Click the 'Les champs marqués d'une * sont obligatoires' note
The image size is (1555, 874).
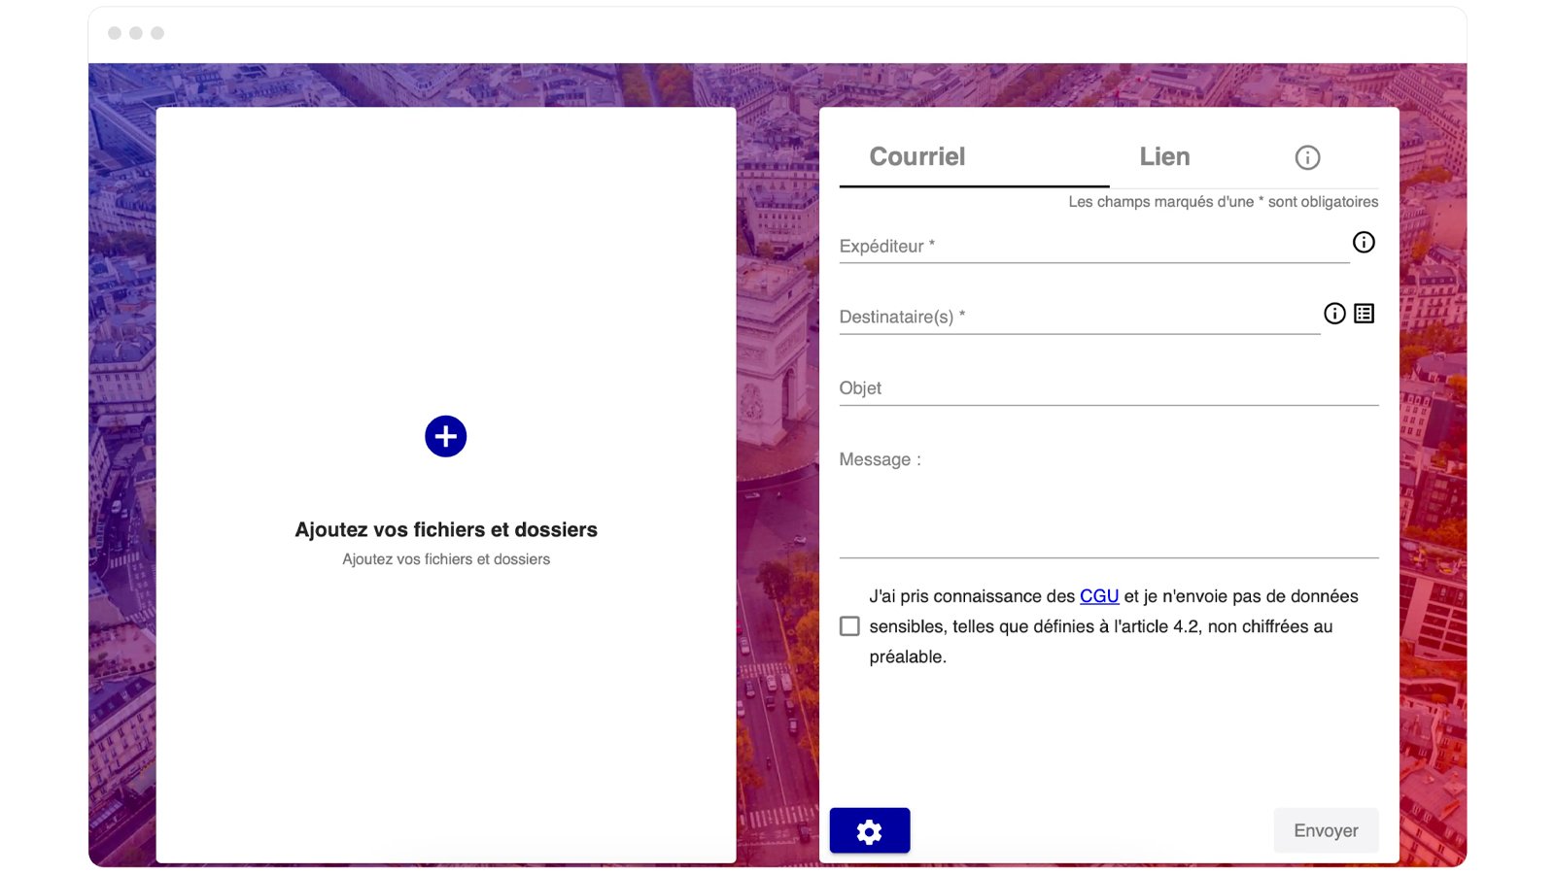1224,202
